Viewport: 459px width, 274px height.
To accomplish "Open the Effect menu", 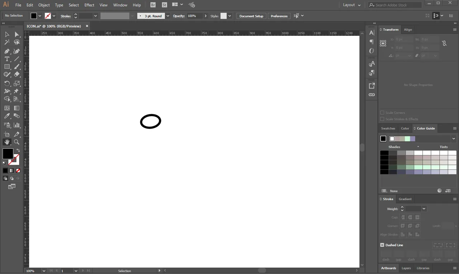I will (89, 5).
